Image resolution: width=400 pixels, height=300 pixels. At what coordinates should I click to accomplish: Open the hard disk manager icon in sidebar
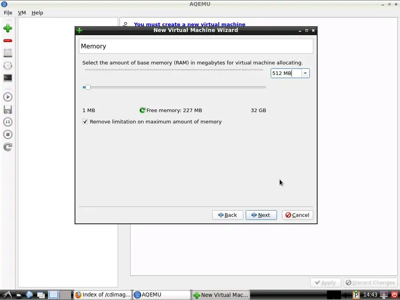[x=8, y=53]
